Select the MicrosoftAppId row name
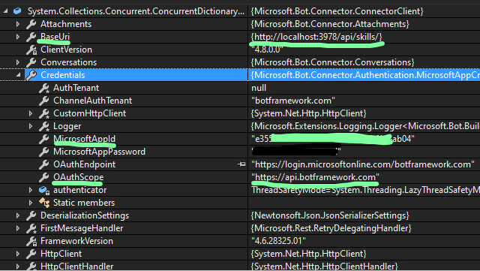This screenshot has width=480, height=271. tap(85, 139)
